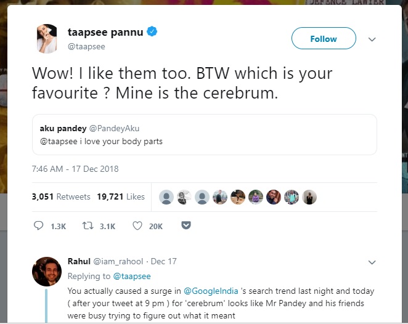Click the retweet arrows icon
Screen dimensions: 408x324
(88, 226)
